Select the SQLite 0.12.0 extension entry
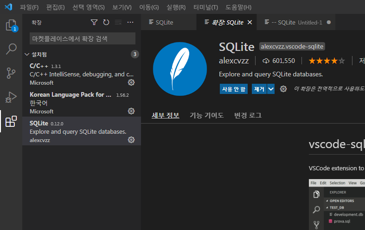This screenshot has width=365, height=230. 82,131
